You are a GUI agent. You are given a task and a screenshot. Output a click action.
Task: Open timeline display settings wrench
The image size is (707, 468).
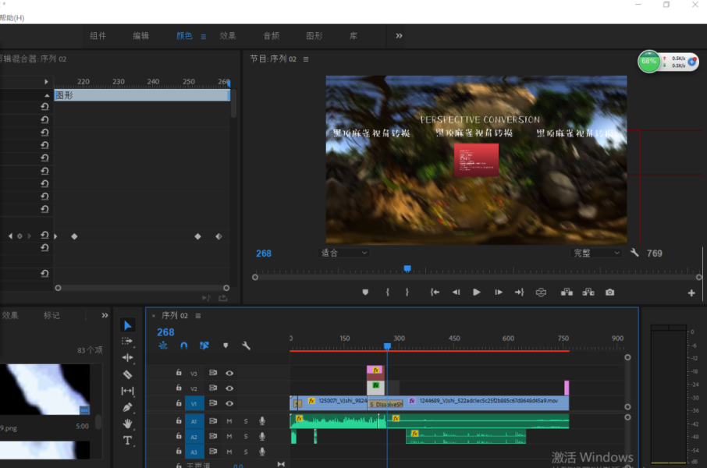tap(247, 346)
